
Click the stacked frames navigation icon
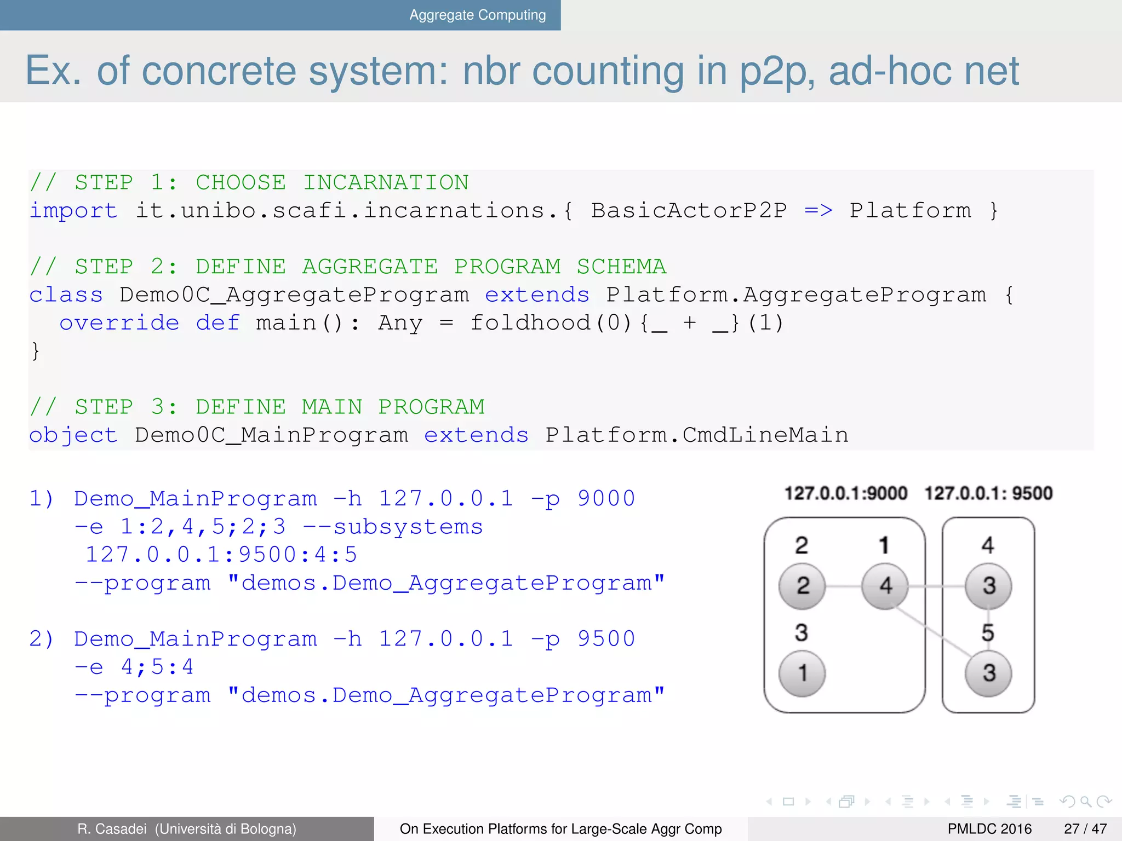click(x=847, y=802)
